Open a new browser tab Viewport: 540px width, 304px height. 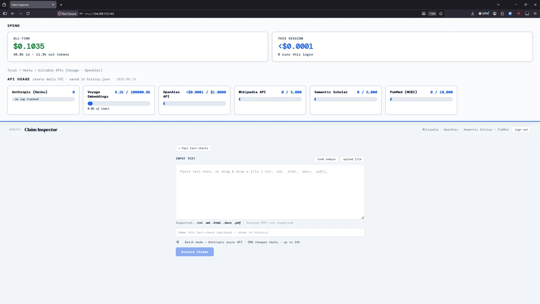61,5
